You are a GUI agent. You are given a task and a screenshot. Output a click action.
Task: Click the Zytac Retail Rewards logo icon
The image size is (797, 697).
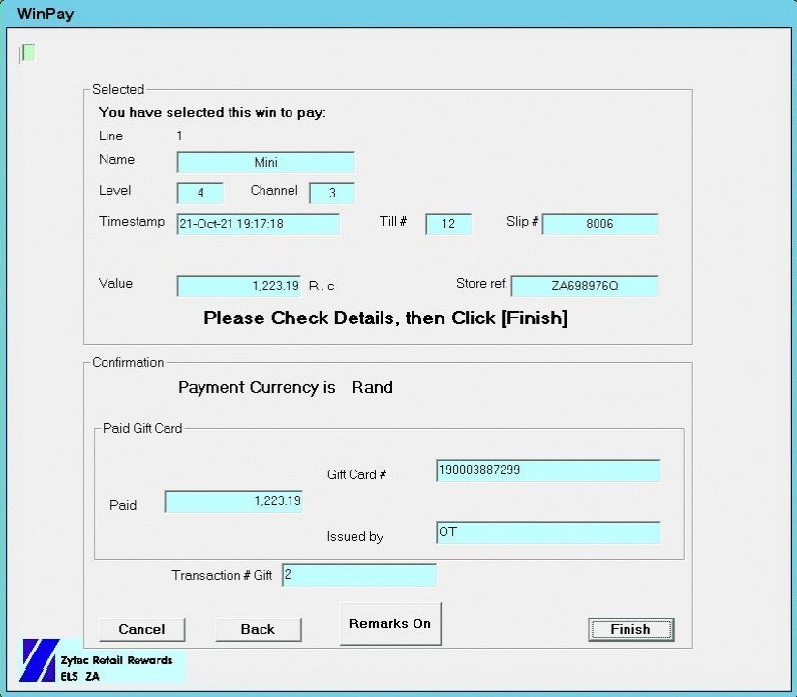(39, 660)
